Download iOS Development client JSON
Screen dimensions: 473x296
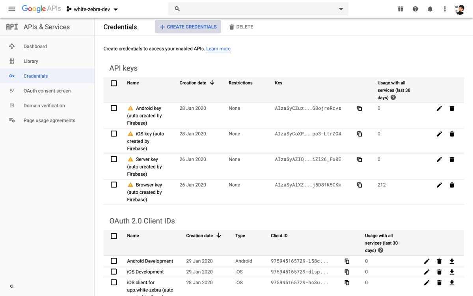point(452,272)
